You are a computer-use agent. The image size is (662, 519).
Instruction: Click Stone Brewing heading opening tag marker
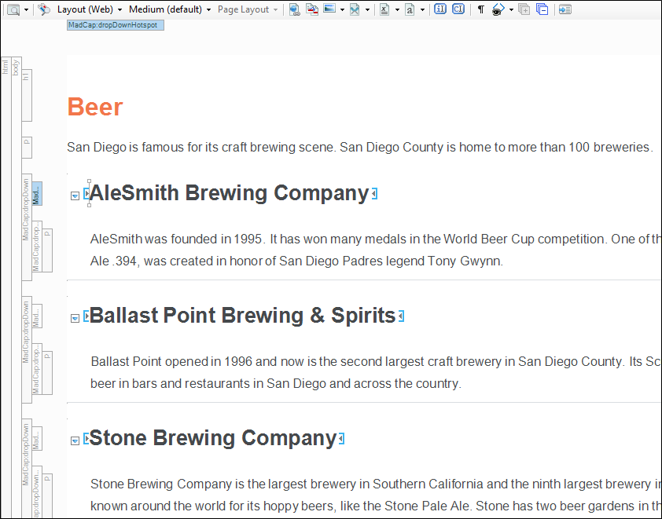pyautogui.click(x=86, y=438)
